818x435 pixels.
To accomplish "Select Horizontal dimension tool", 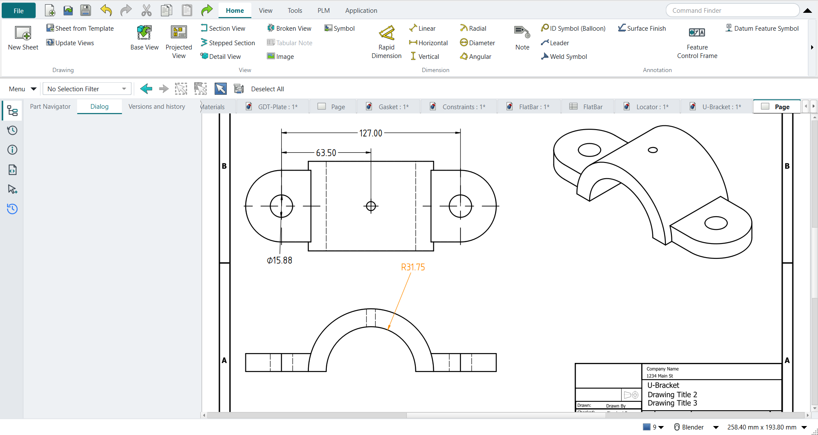I will [428, 43].
